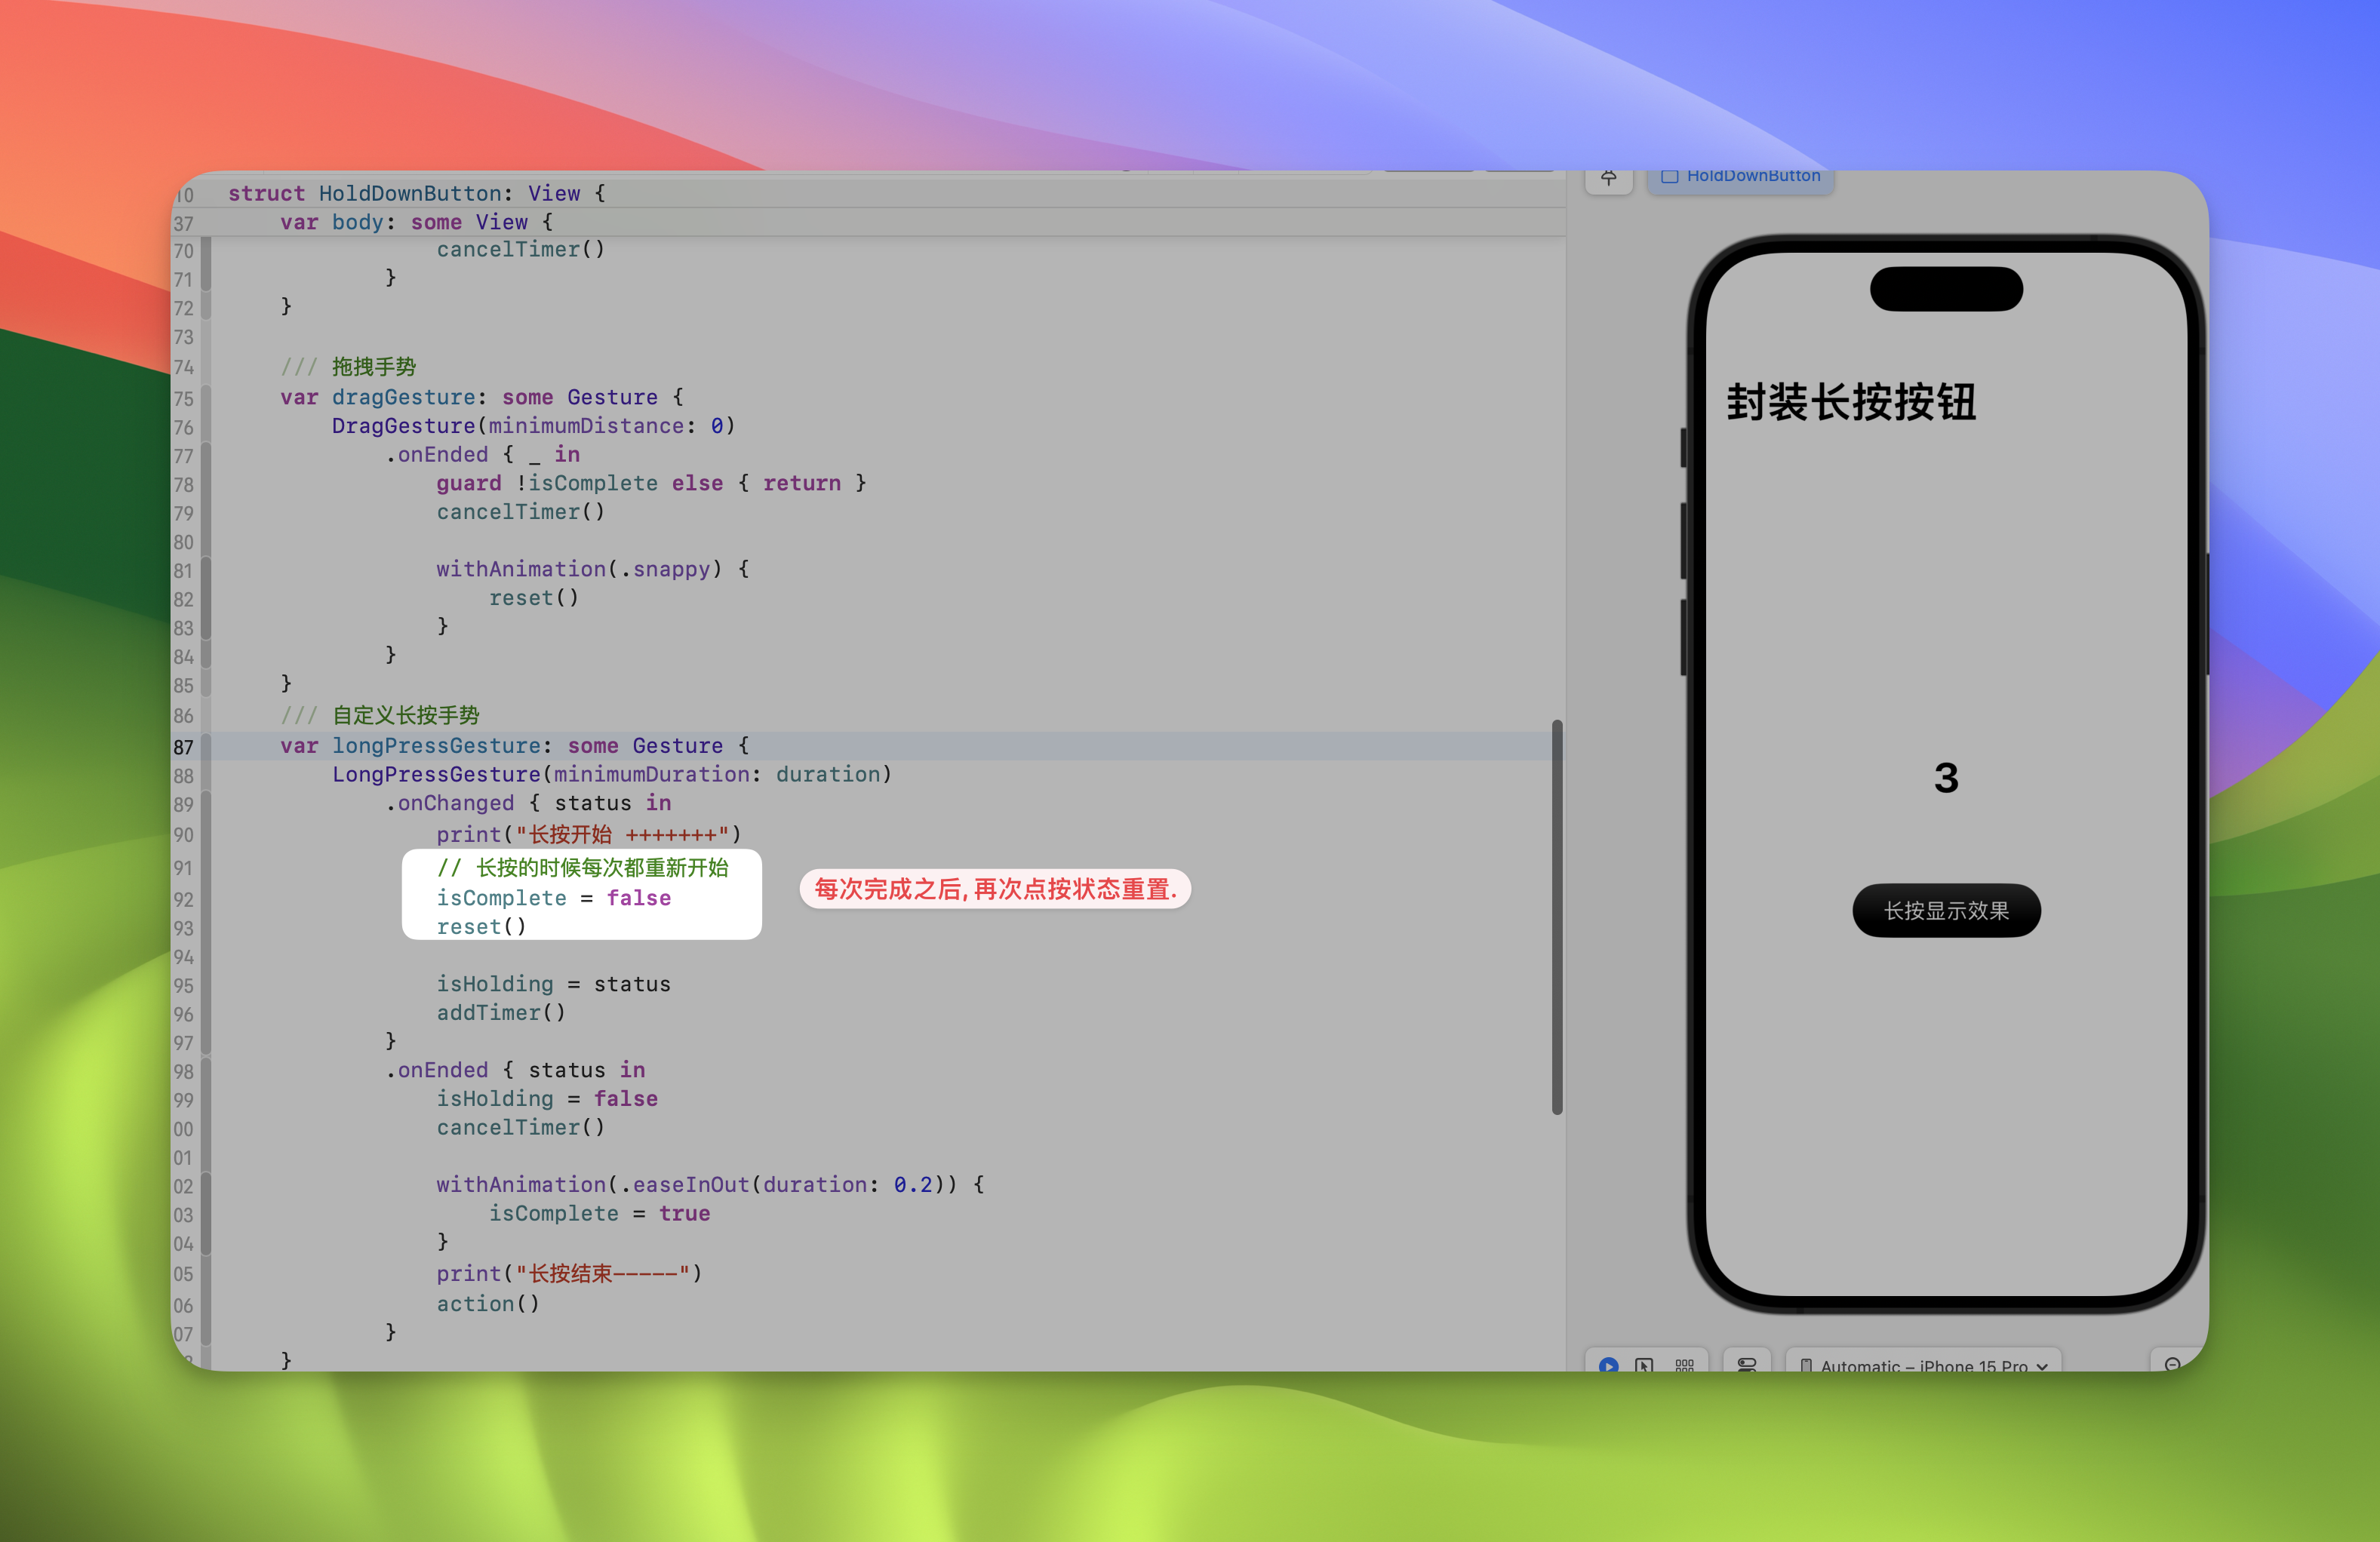Click the addTimer() call
The height and width of the screenshot is (1542, 2380).
[501, 1013]
